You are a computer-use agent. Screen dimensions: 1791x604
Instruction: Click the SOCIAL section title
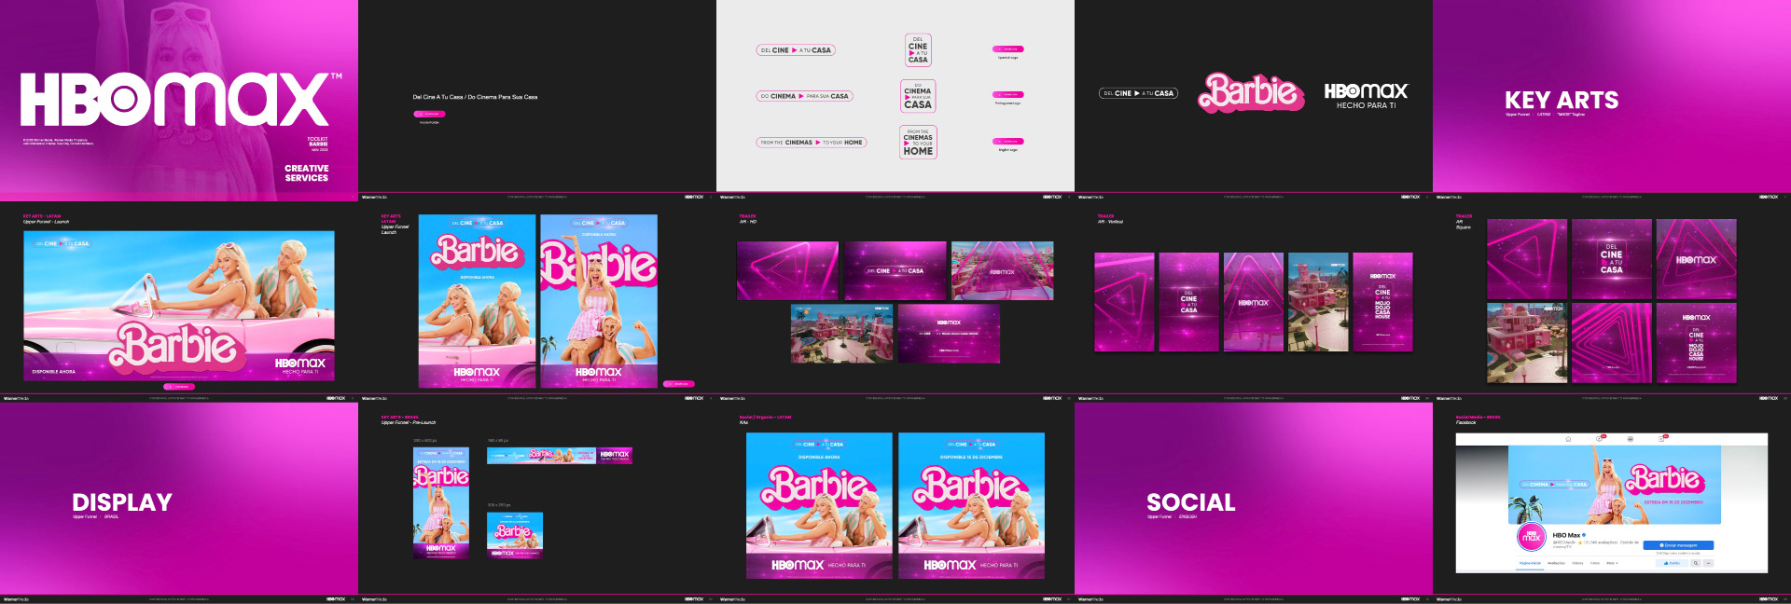(1191, 502)
